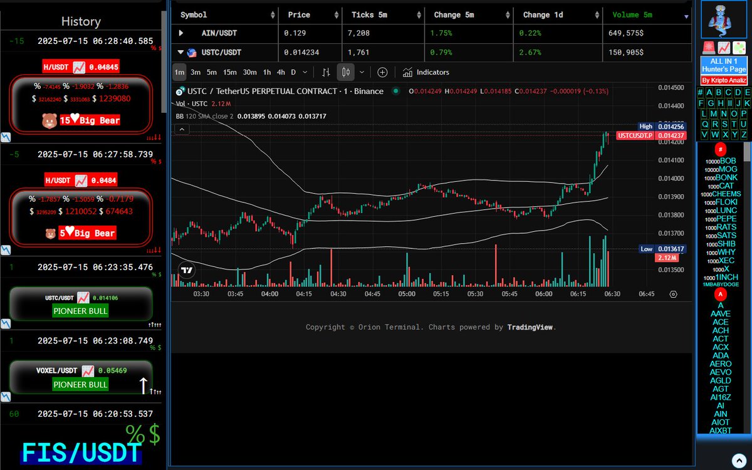Click blue mini chart icon beside USTC PIONEER BULL card
Screen dimensions: 752x470
[5, 323]
